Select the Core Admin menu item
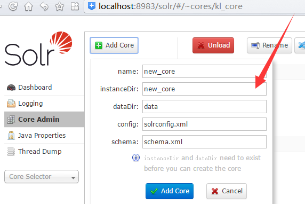This screenshot has height=204, width=305. [44, 119]
